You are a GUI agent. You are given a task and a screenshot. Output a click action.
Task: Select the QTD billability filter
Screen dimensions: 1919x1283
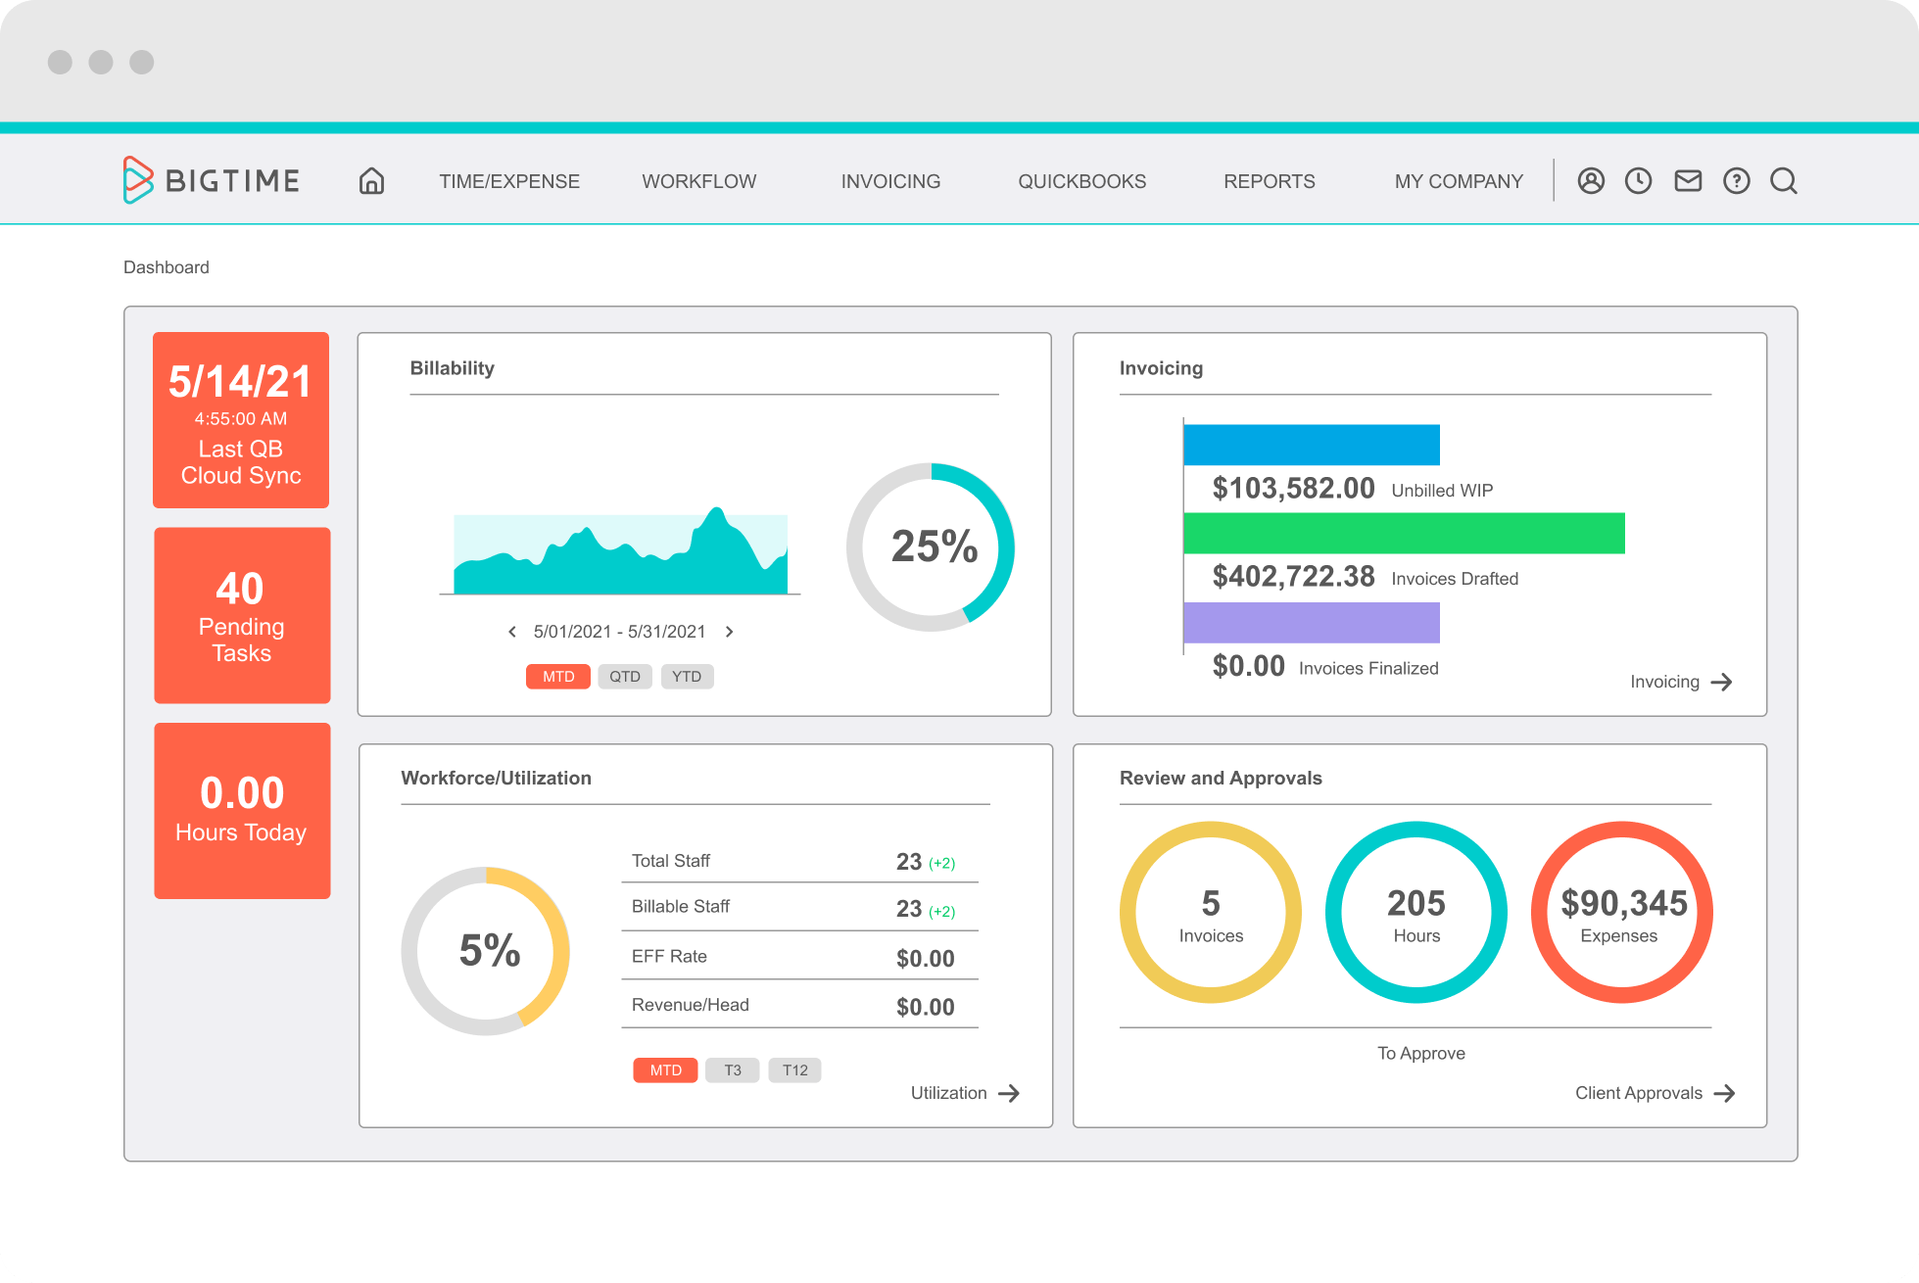624,676
